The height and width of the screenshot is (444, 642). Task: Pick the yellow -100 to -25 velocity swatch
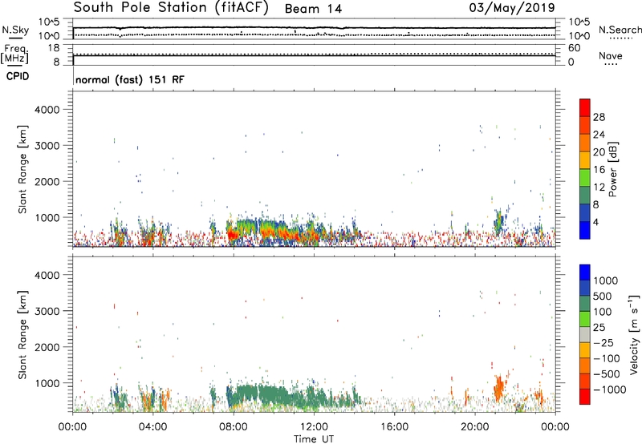pos(585,350)
